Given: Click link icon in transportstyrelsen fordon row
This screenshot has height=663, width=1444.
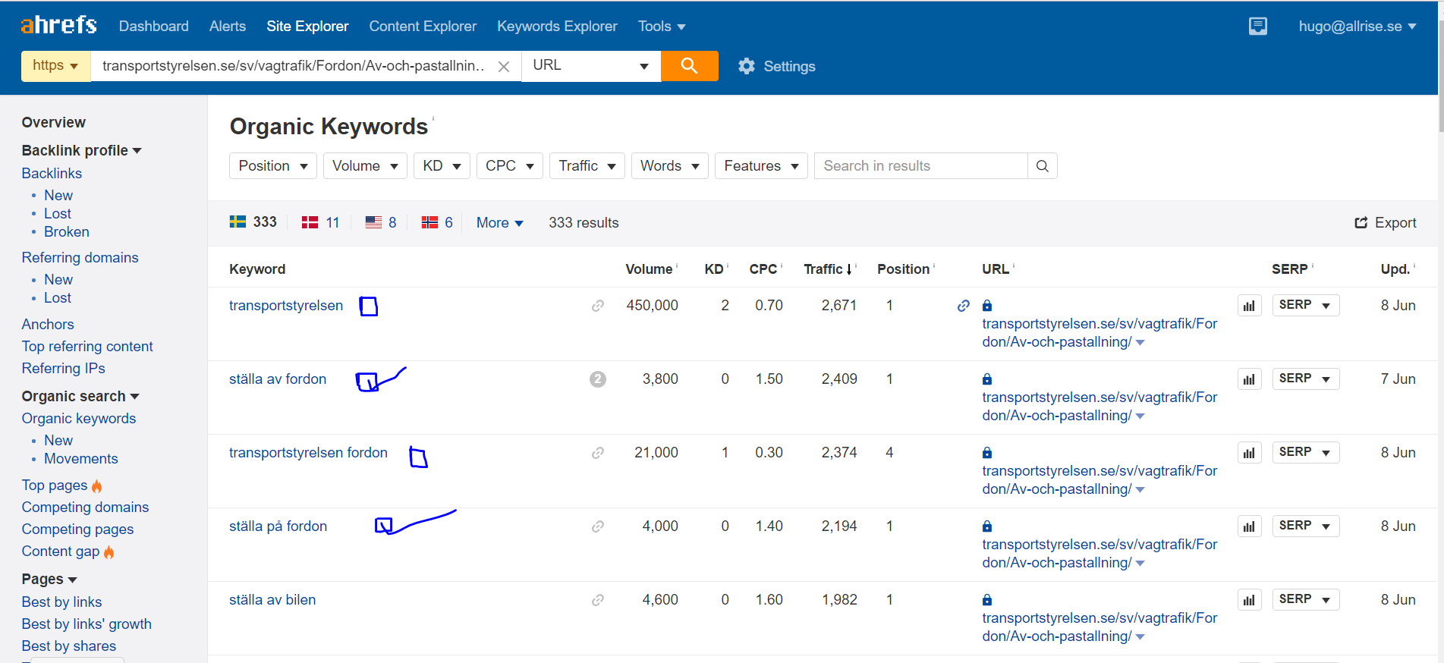Looking at the screenshot, I should [598, 453].
